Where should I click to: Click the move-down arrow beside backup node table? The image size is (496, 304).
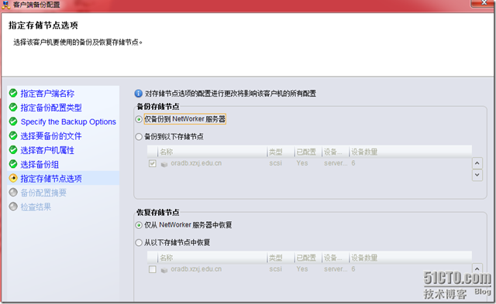pos(477,175)
